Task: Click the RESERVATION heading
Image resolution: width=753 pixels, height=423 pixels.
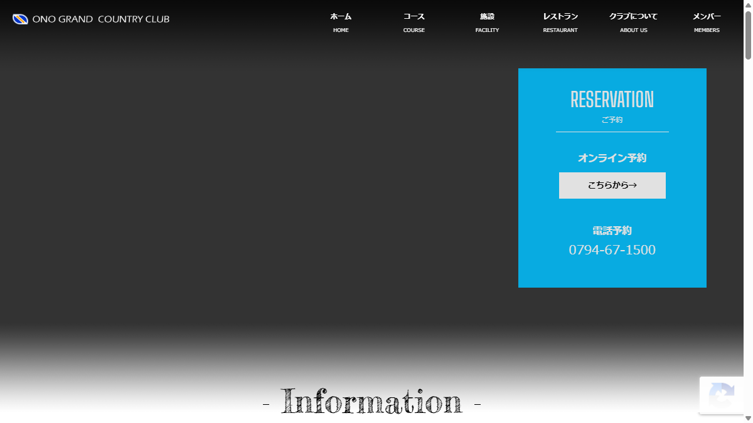Action: click(612, 99)
